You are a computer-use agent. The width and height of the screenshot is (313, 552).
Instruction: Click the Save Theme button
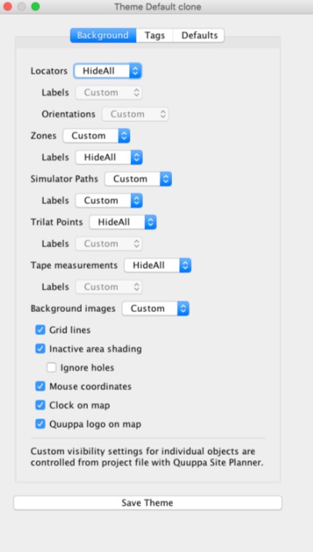tap(148, 503)
